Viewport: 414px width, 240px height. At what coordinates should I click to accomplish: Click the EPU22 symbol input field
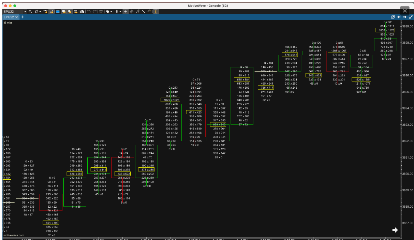point(12,12)
